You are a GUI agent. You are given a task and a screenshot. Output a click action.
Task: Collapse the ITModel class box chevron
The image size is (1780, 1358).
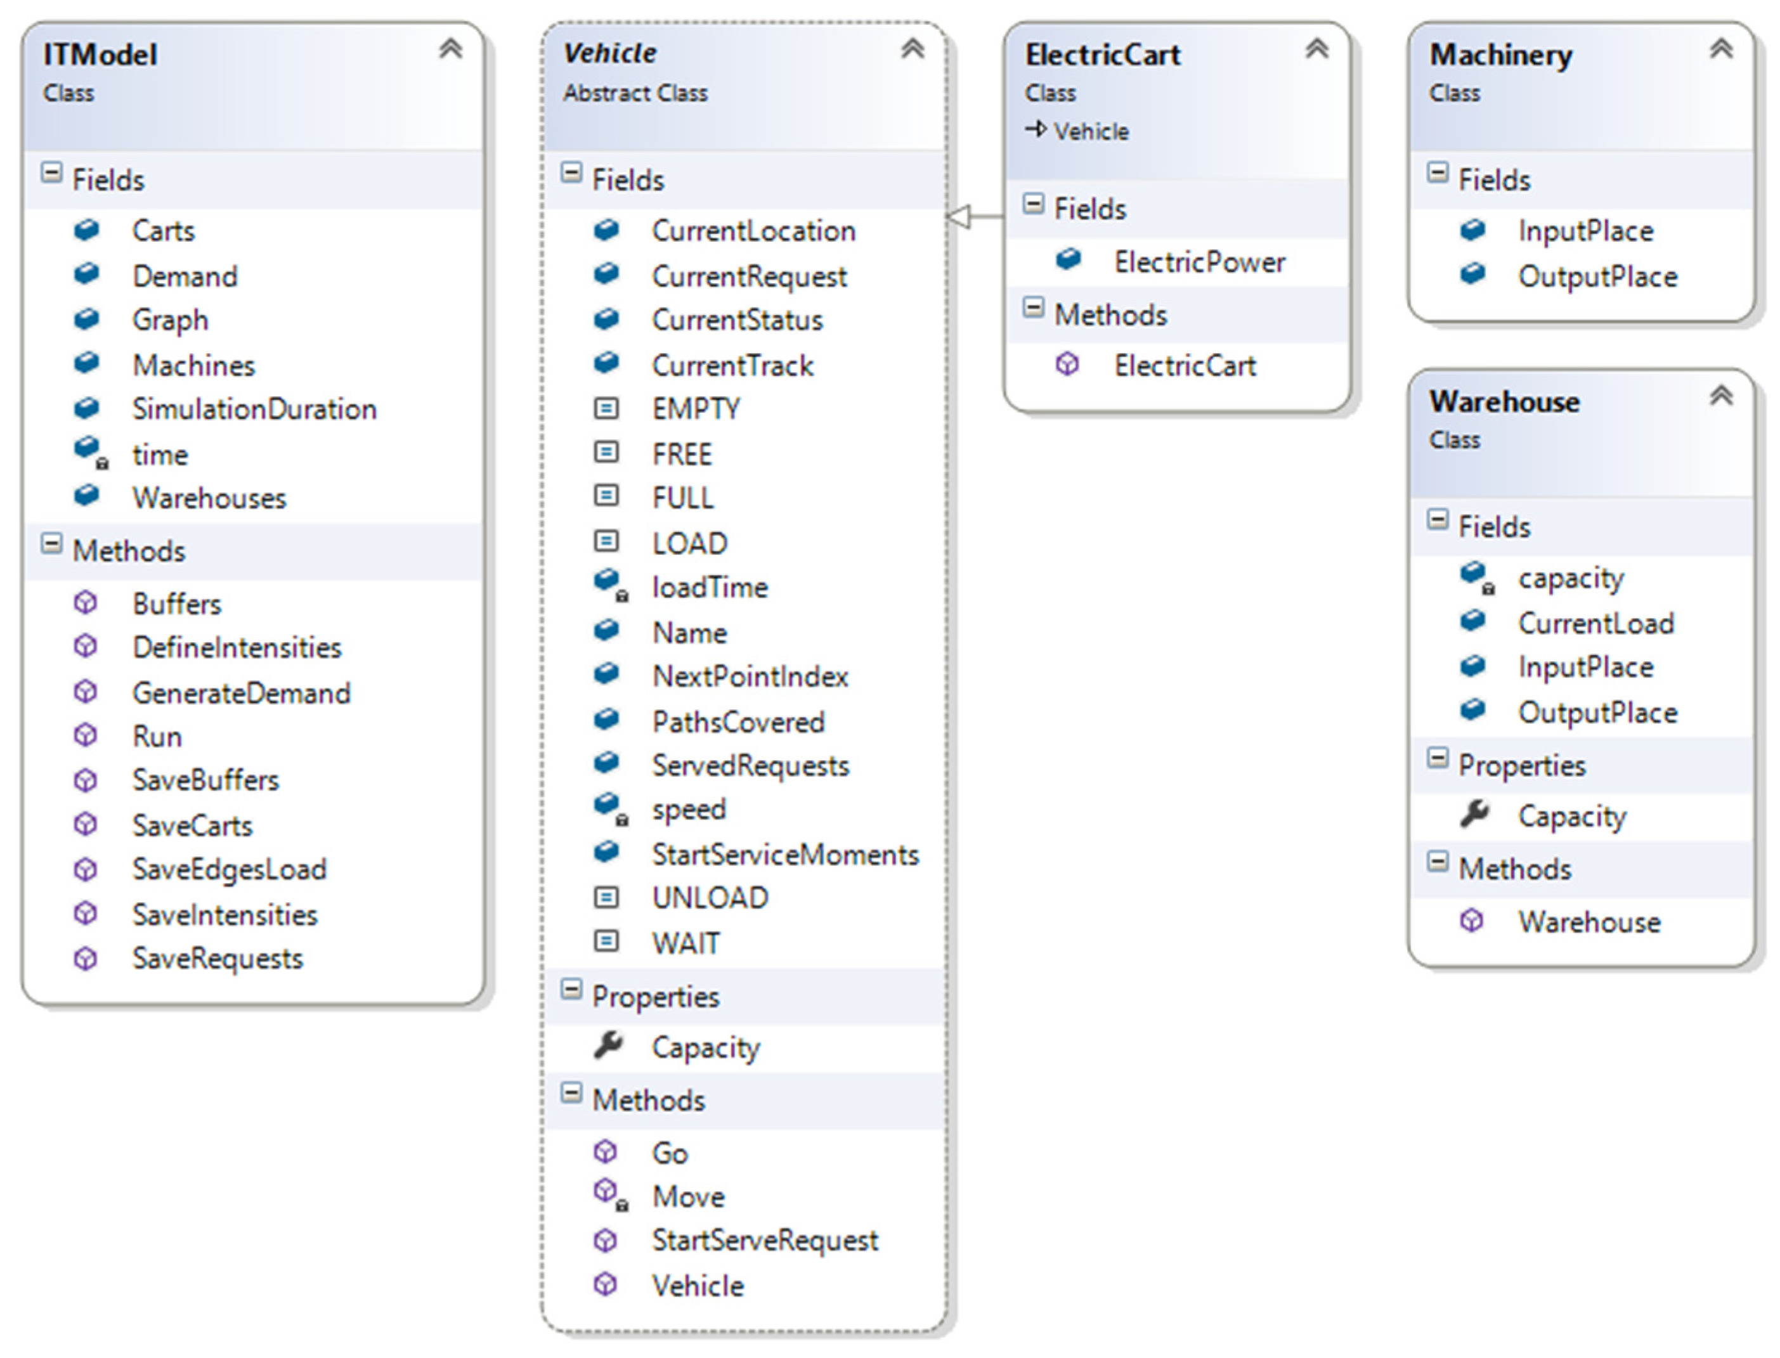point(450,49)
